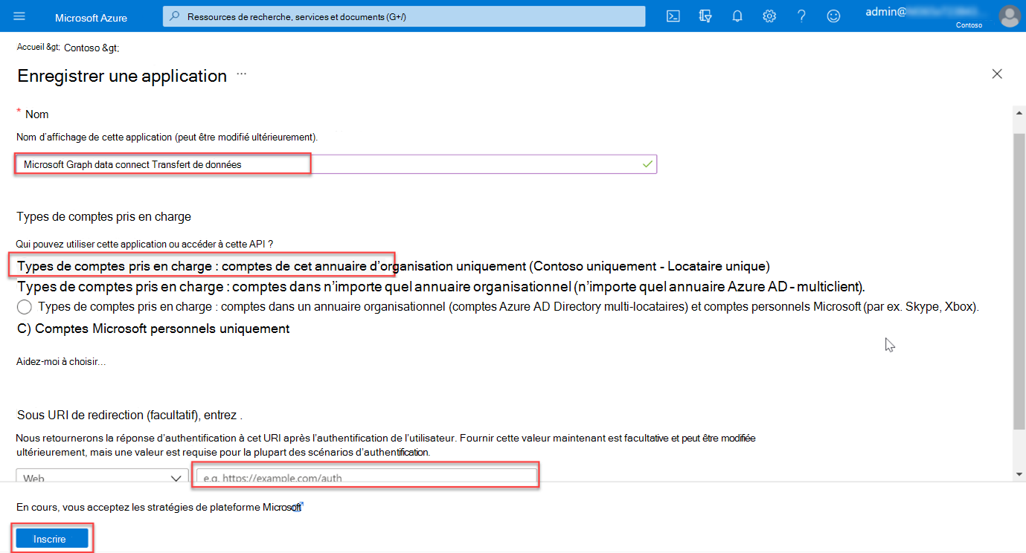Open the portal menu hamburger icon
Image resolution: width=1026 pixels, height=553 pixels.
click(19, 16)
